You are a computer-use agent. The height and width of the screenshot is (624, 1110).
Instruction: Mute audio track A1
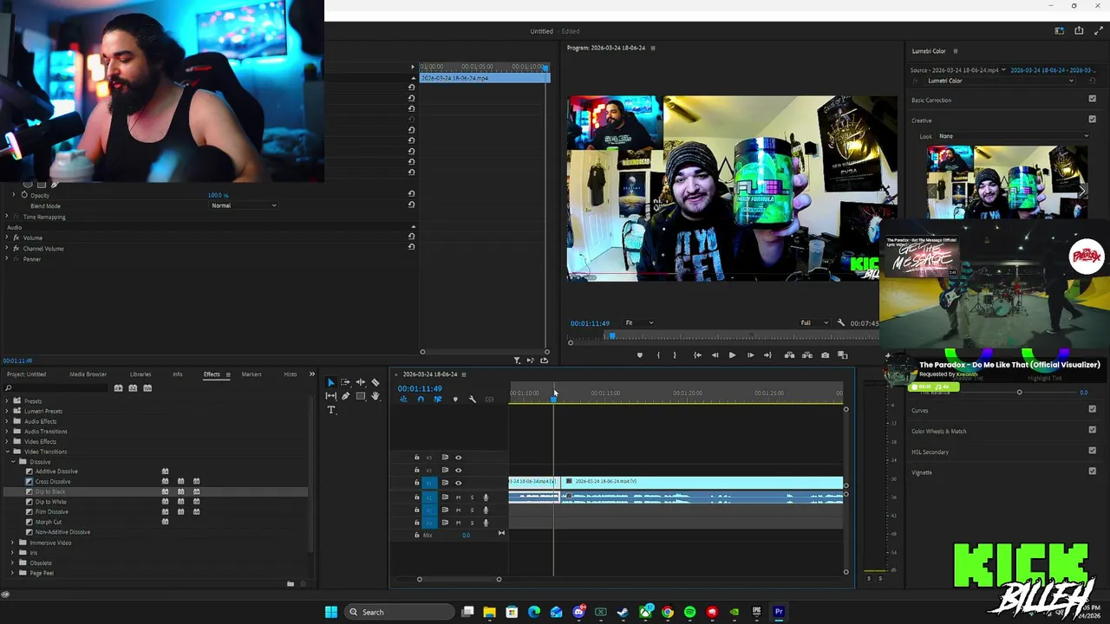click(x=458, y=497)
